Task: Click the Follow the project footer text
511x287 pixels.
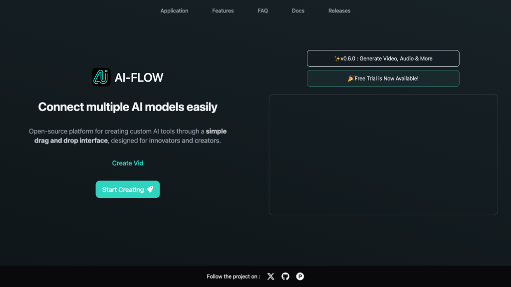Action: [233, 277]
